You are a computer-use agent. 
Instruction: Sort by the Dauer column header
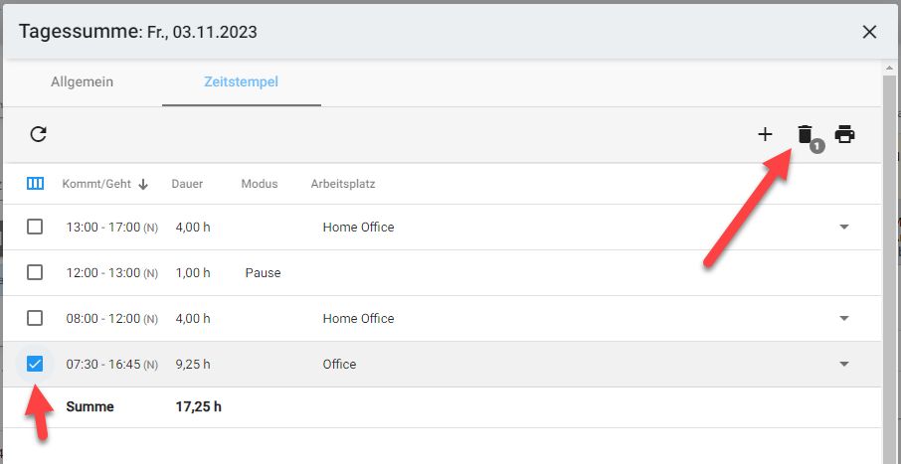(x=187, y=184)
